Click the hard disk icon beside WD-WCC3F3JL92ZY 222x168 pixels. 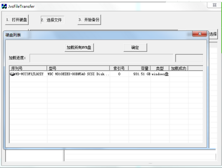12,74
